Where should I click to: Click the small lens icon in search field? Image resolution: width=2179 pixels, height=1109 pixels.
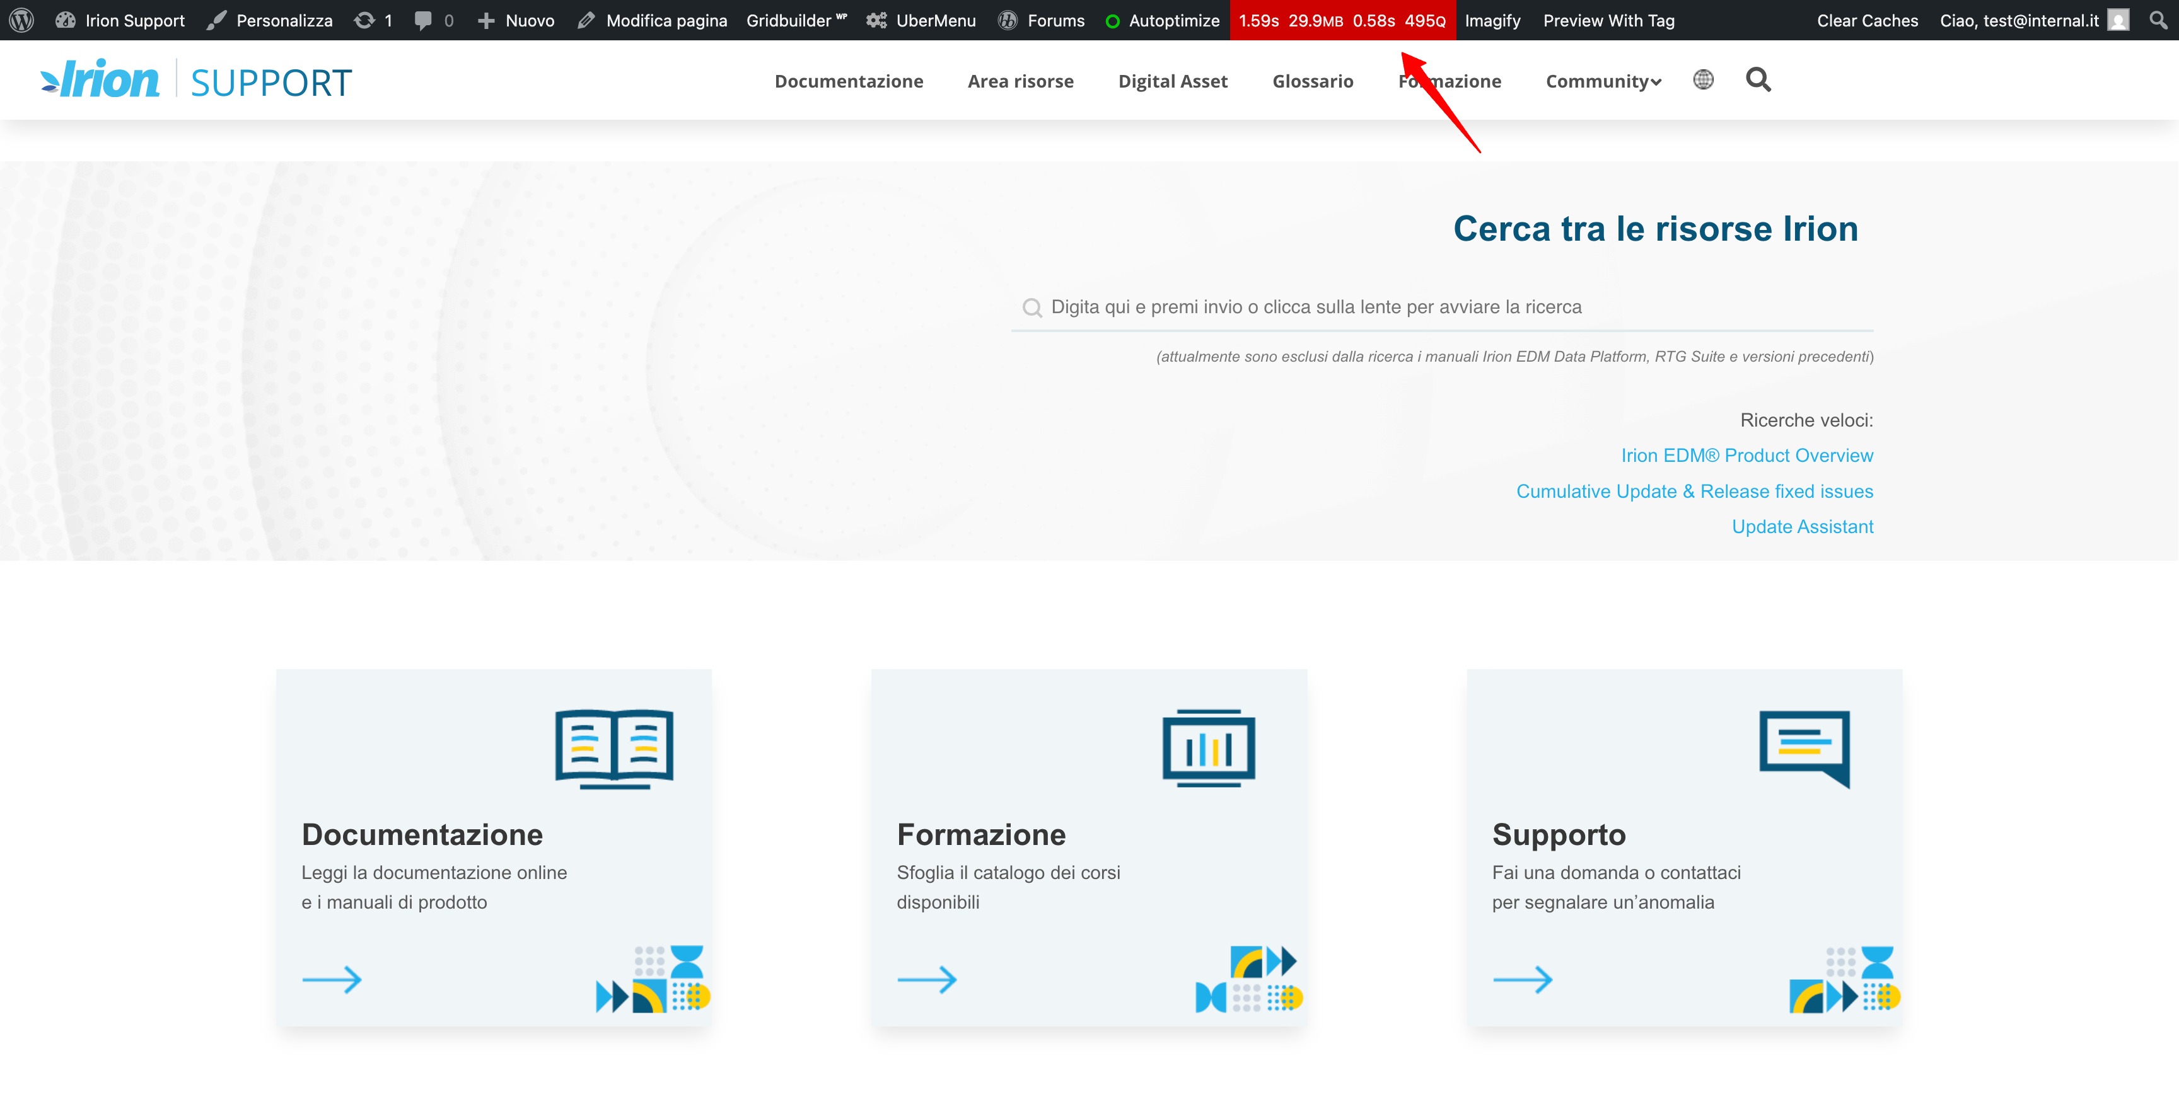[x=1031, y=307]
